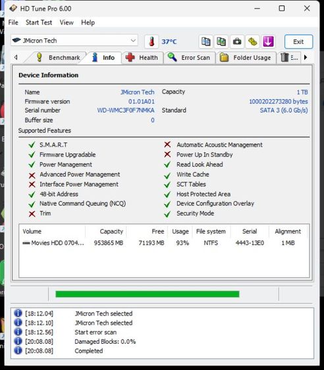Click the info icon beside Damaged Blocks entry
Viewport: 324px width, 370px height.
(x=18, y=341)
